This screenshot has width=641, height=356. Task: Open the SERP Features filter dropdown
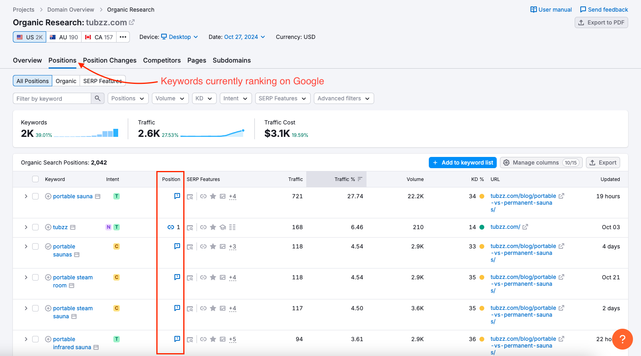pyautogui.click(x=283, y=98)
